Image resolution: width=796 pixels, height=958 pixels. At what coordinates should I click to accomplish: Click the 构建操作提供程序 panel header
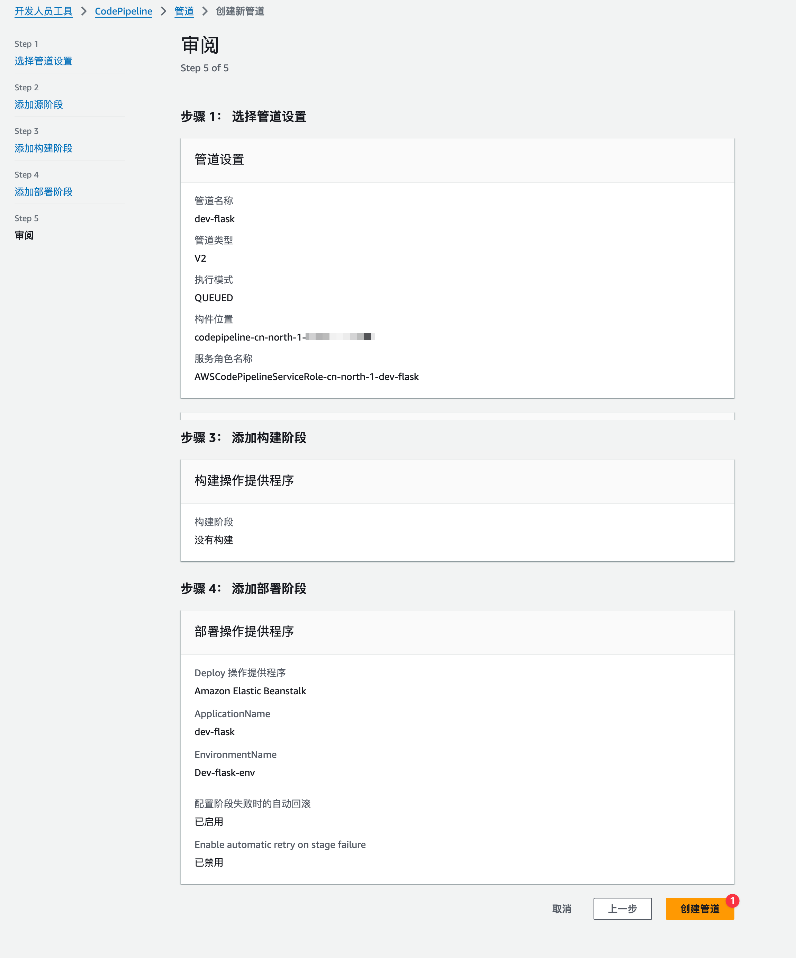244,481
